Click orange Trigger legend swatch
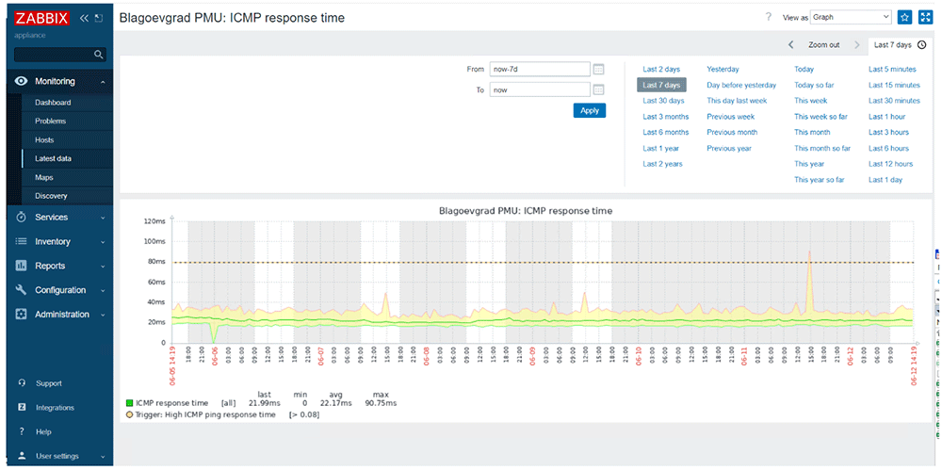 click(129, 414)
